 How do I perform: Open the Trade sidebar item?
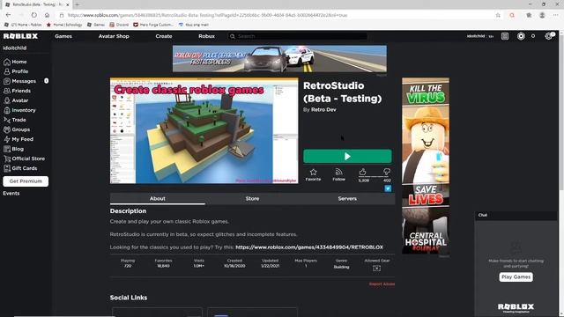coord(15,120)
